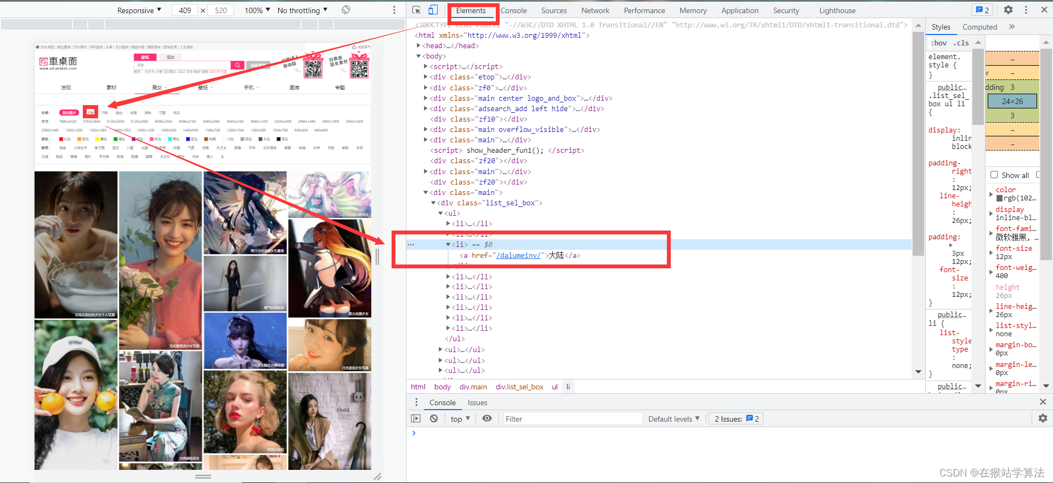Select body in breadcrumb
This screenshot has height=483, width=1053.
pos(442,387)
